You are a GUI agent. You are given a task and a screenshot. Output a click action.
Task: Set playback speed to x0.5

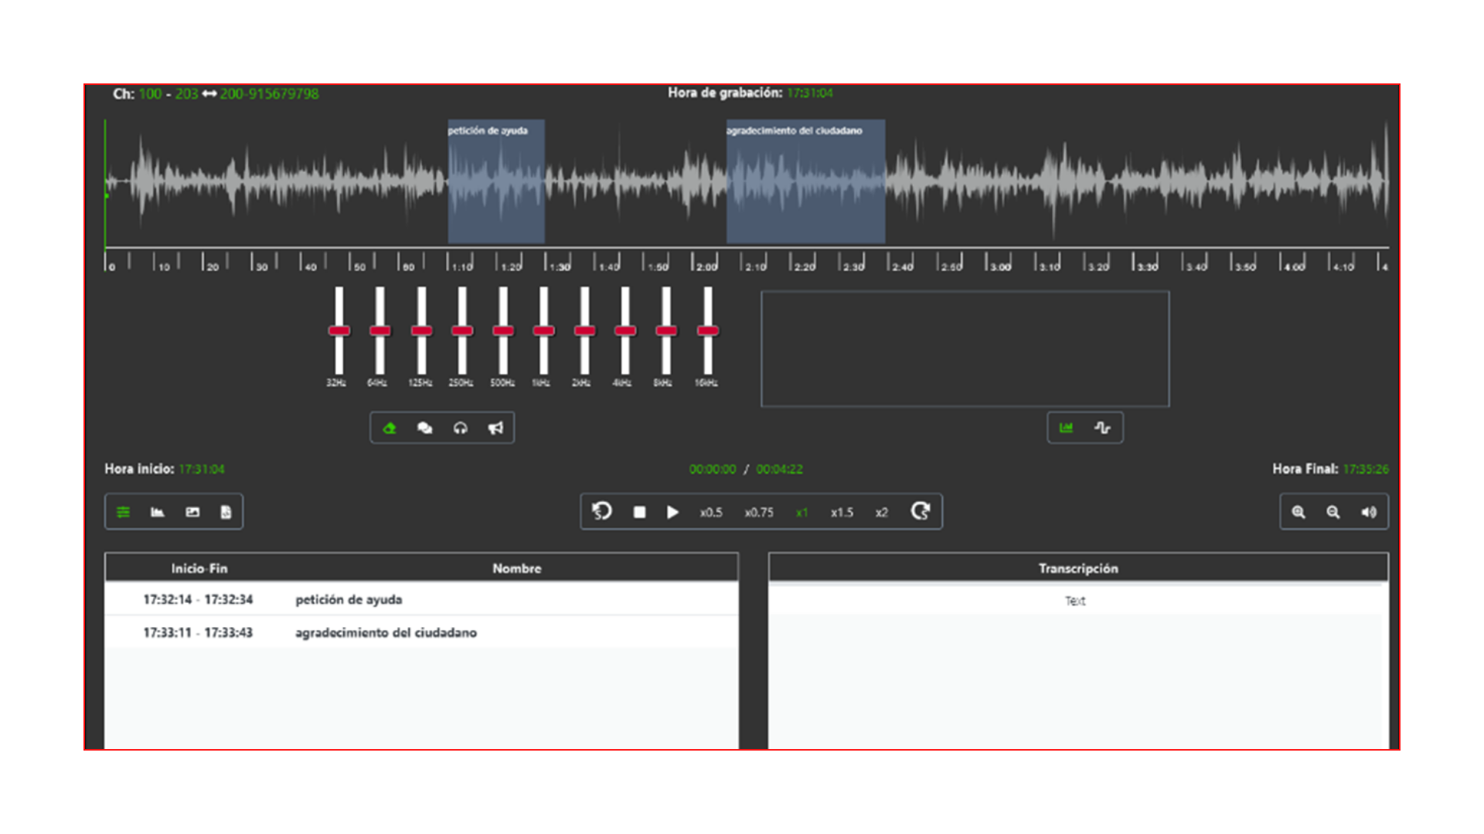coord(711,512)
